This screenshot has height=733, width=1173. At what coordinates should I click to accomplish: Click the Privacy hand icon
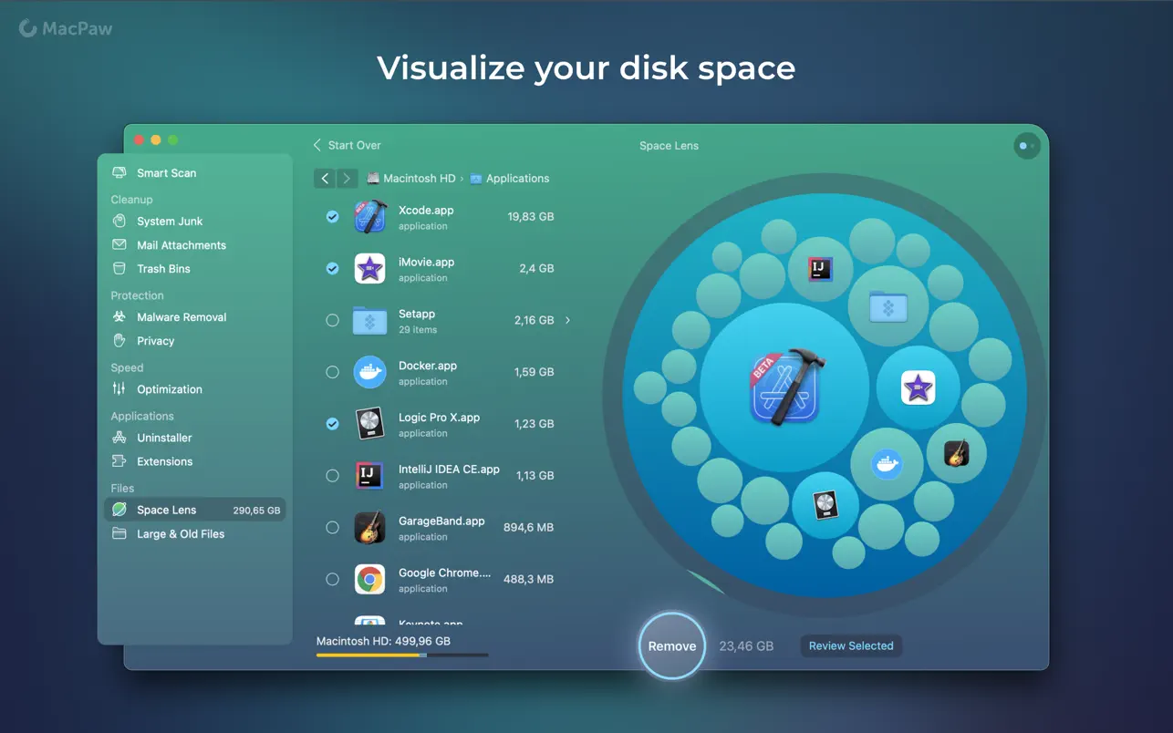119,341
